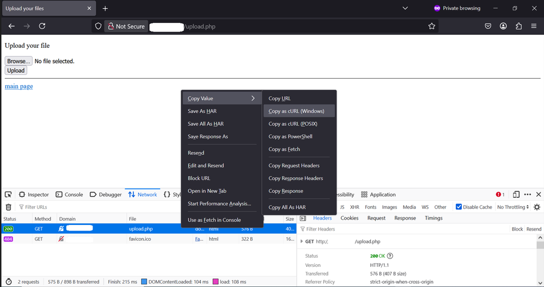Expand the GET upload.php header row
Viewport: 544px width, 287px height.
pyautogui.click(x=302, y=242)
